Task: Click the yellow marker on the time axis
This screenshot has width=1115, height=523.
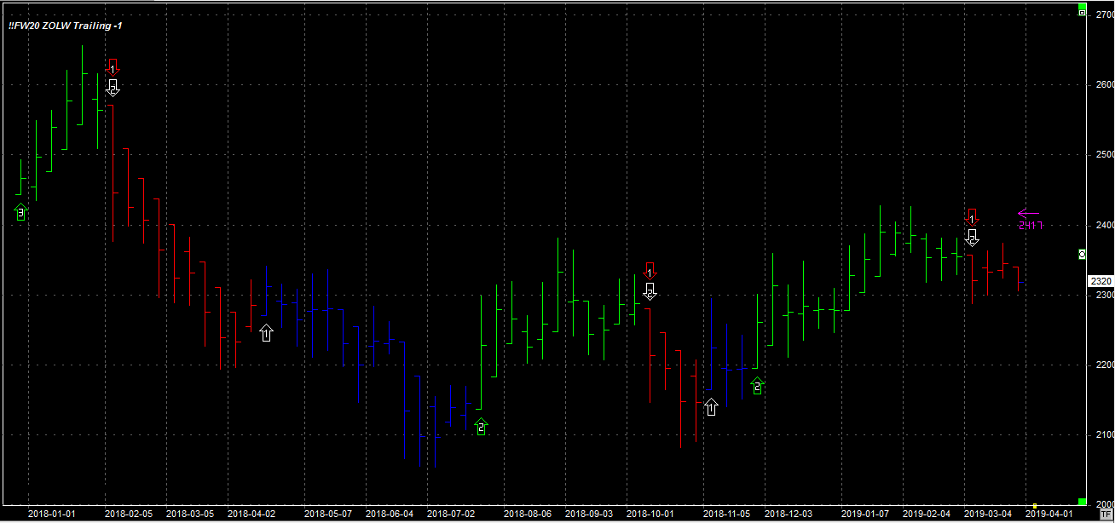Action: coord(1035,506)
